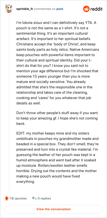Open the sprinkle_It username profile link

click(x=25, y=9)
